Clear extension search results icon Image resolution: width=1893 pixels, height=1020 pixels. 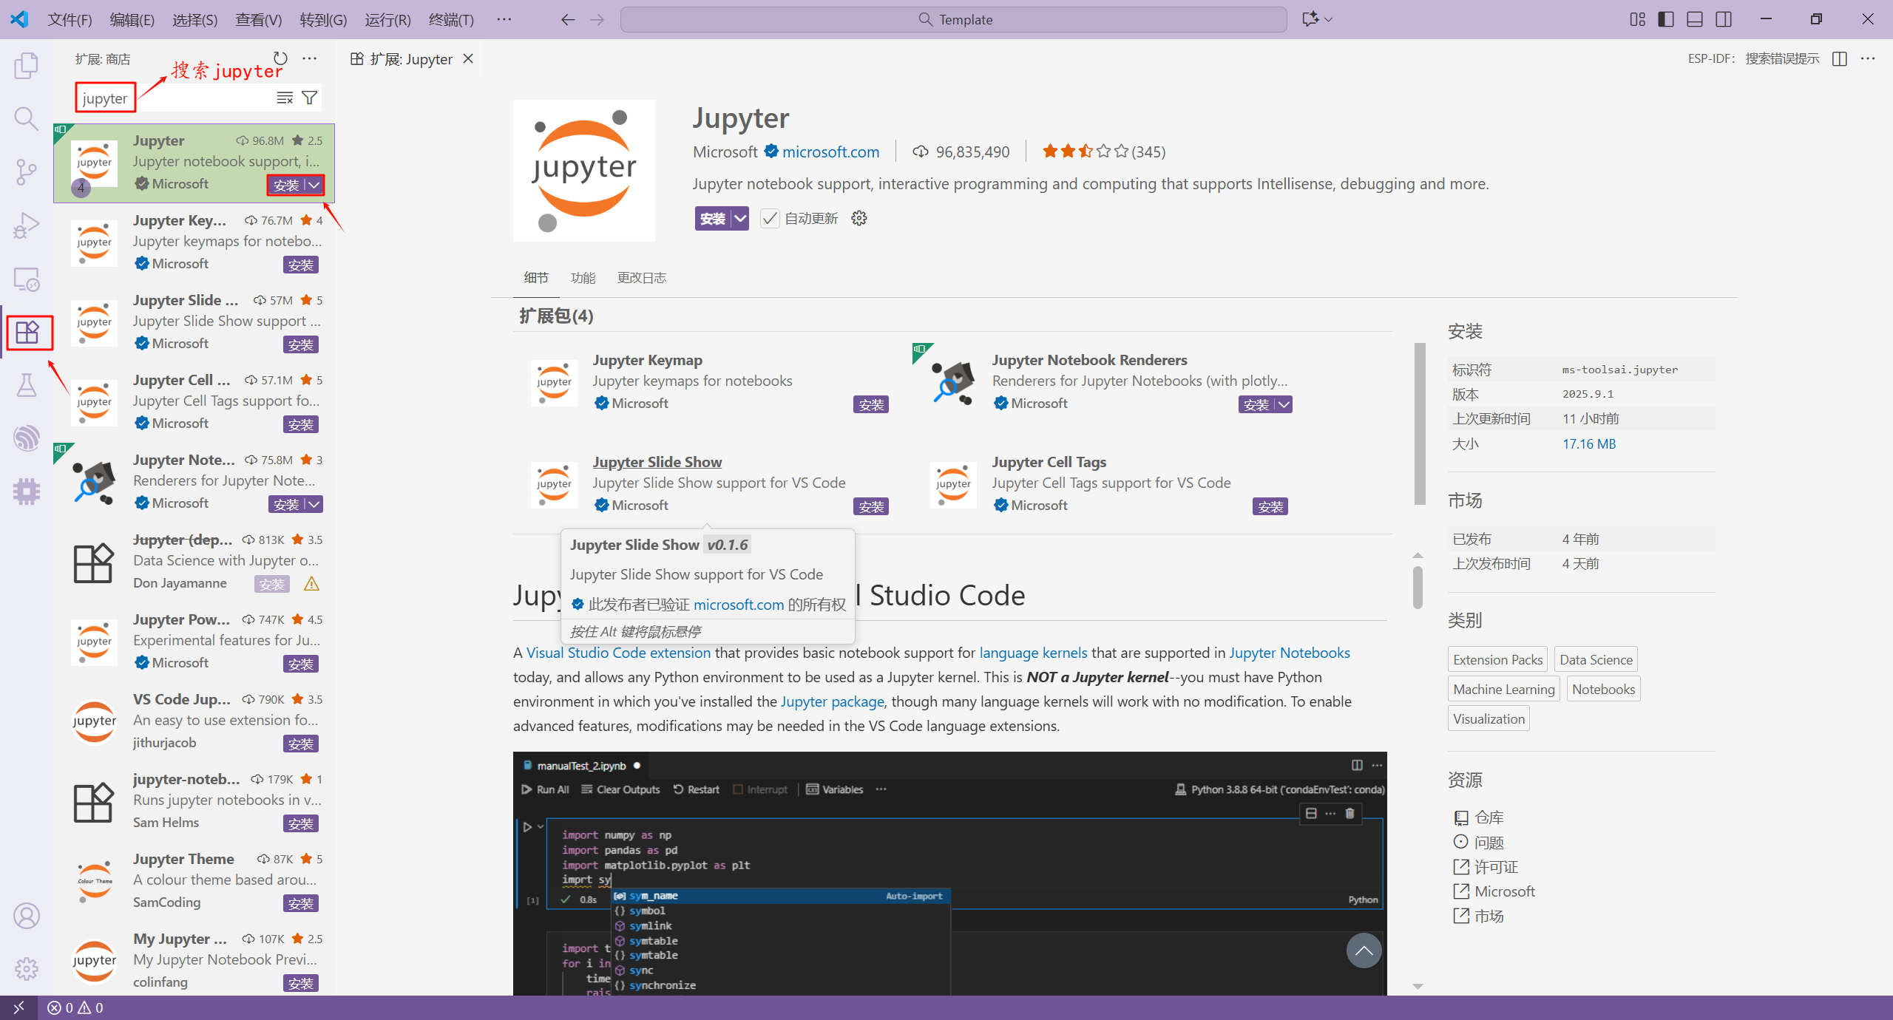click(x=285, y=98)
